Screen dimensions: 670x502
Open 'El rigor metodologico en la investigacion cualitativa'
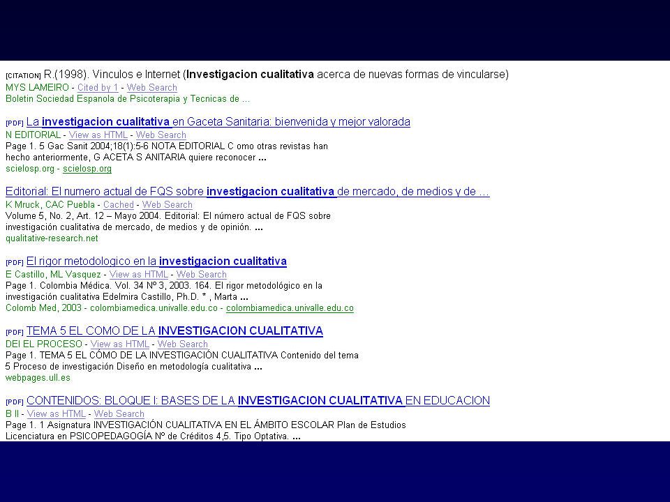point(156,261)
